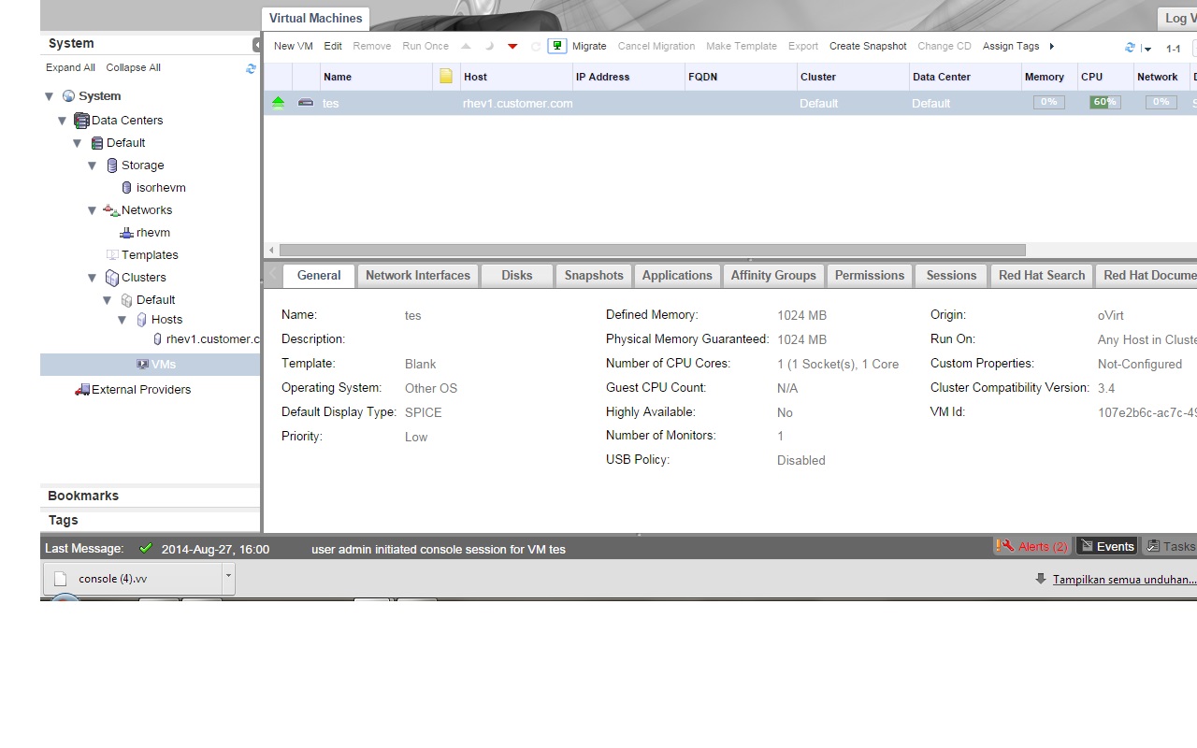Collapse the Data Centers tree node
The width and height of the screenshot is (1197, 748).
63,121
